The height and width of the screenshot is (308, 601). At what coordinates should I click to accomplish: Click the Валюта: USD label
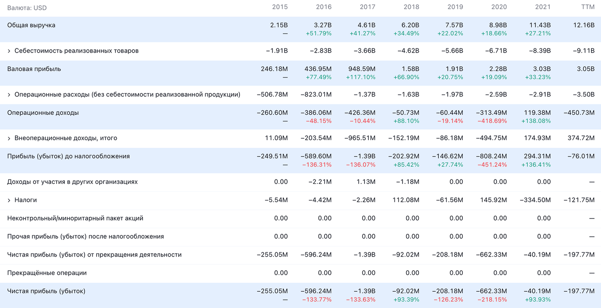pyautogui.click(x=27, y=8)
